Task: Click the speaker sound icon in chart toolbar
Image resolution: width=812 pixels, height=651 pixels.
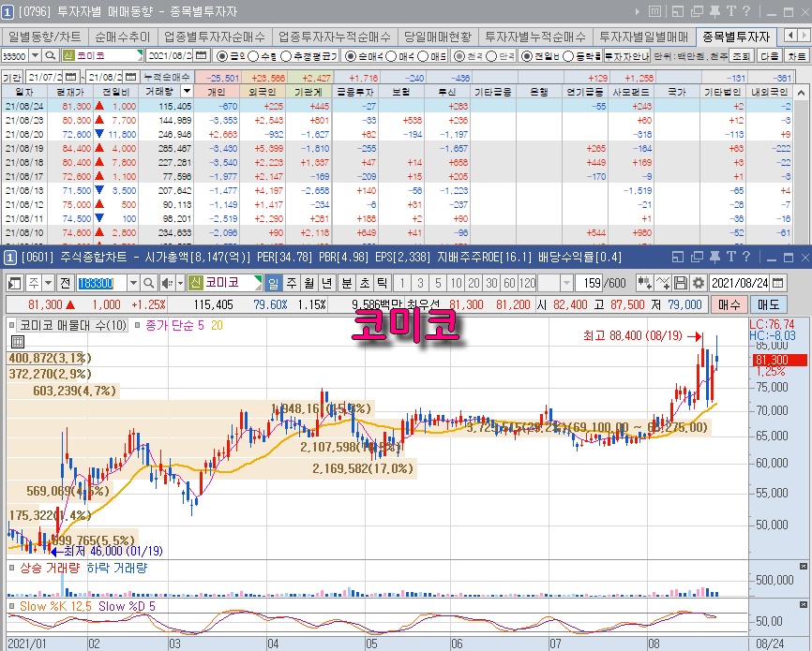Action: click(x=167, y=283)
